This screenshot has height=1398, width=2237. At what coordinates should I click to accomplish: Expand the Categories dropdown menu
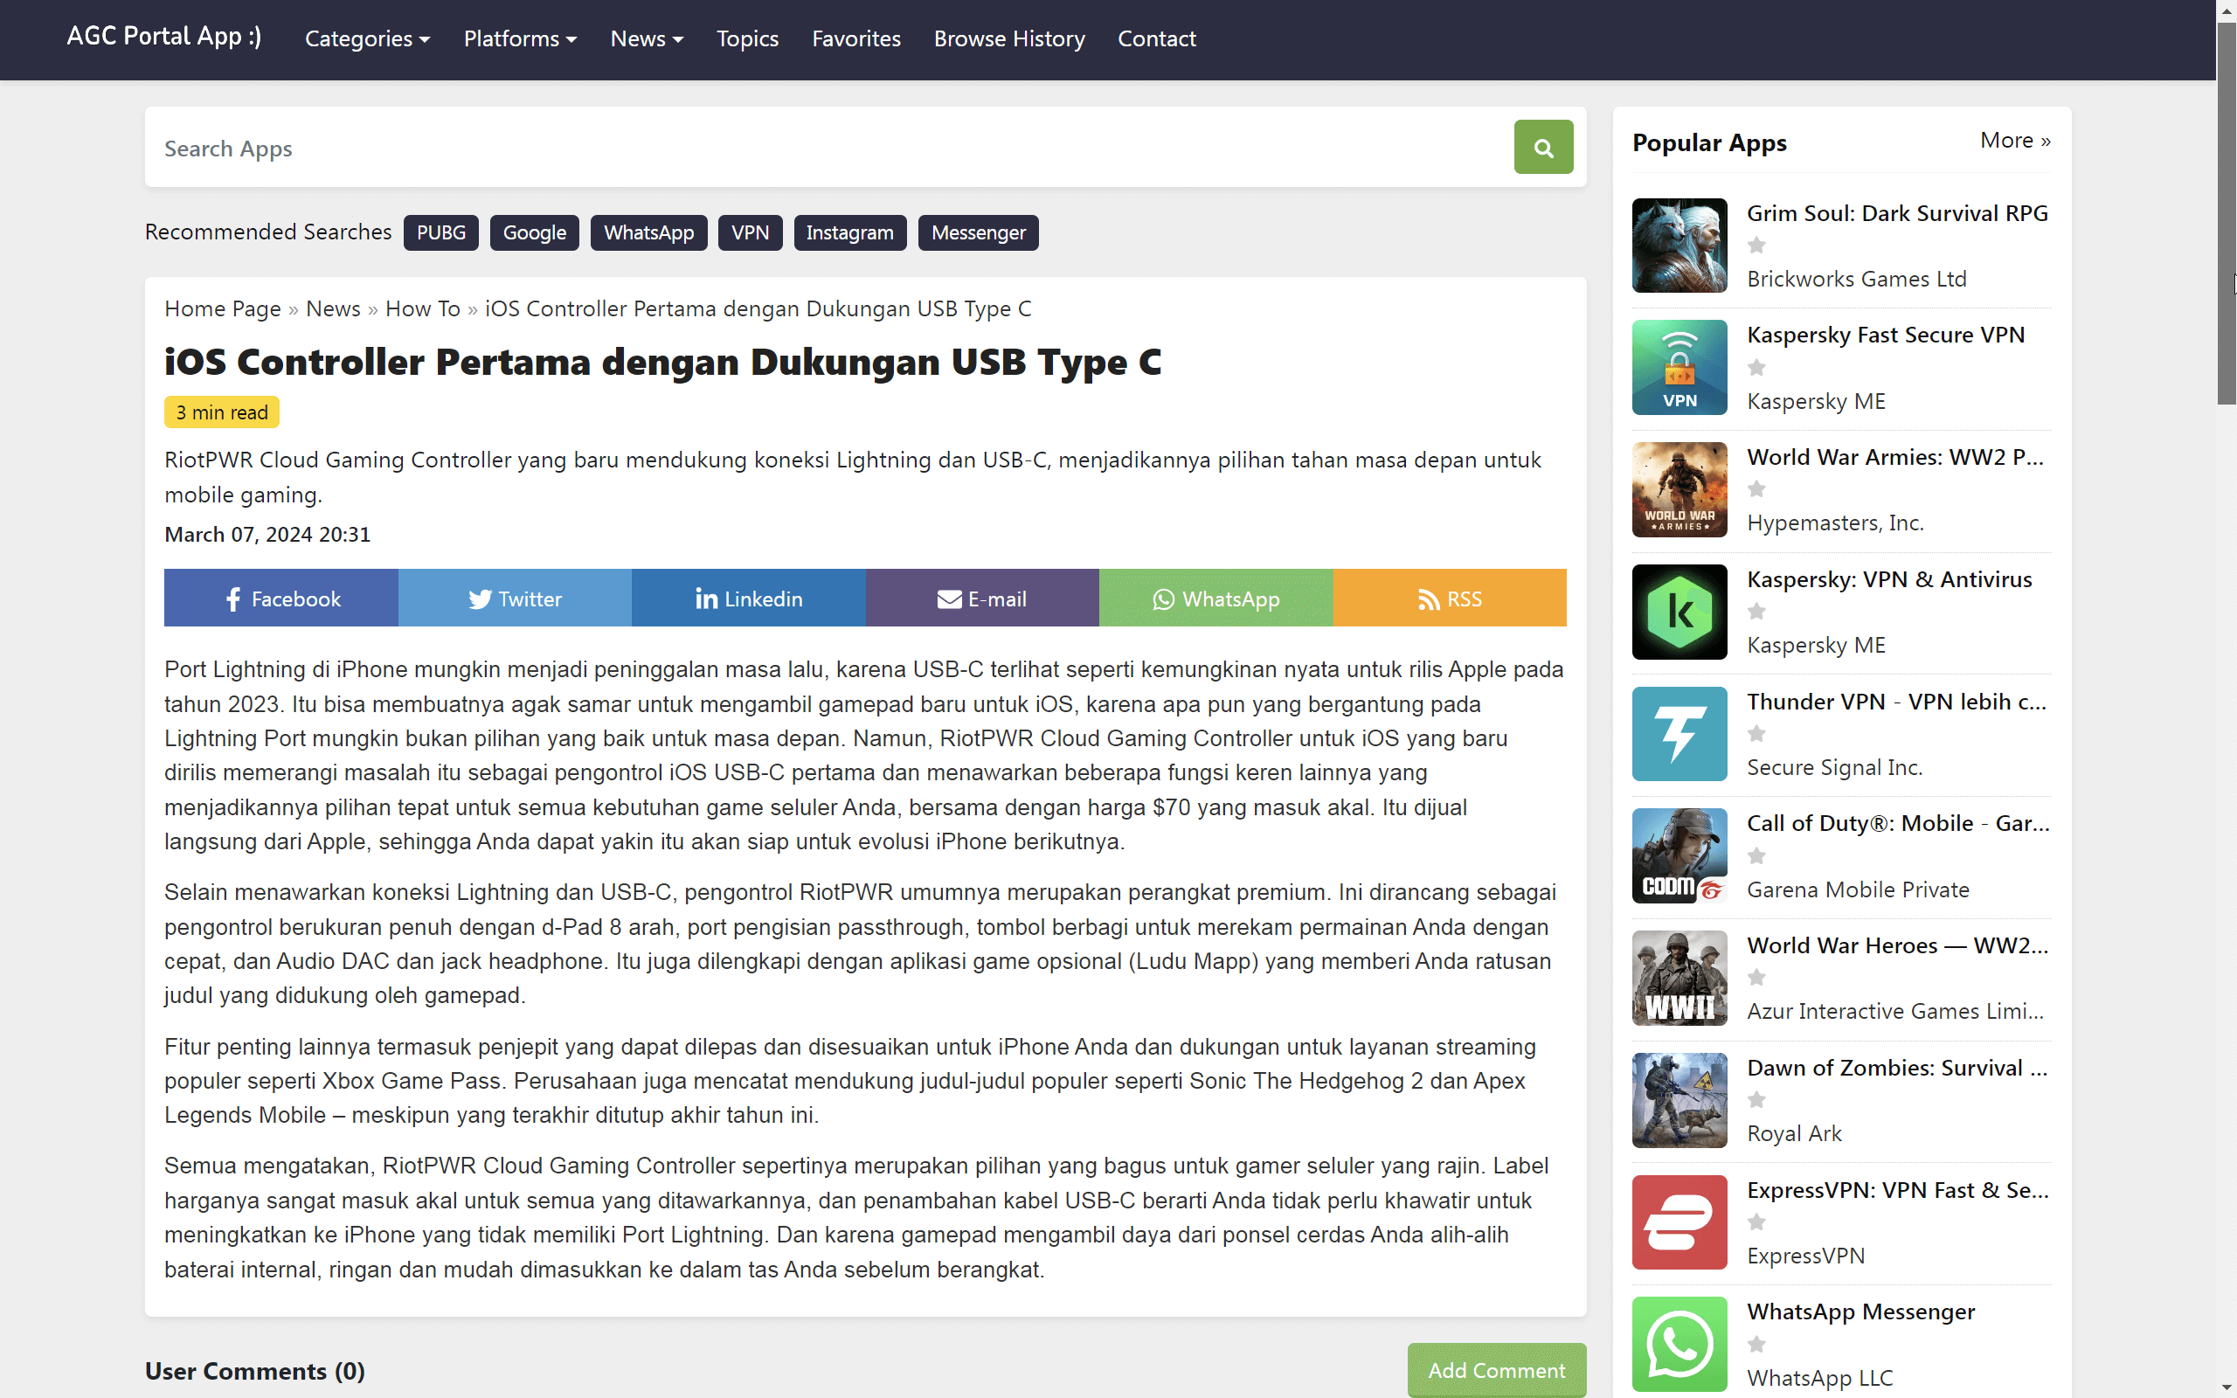click(367, 38)
